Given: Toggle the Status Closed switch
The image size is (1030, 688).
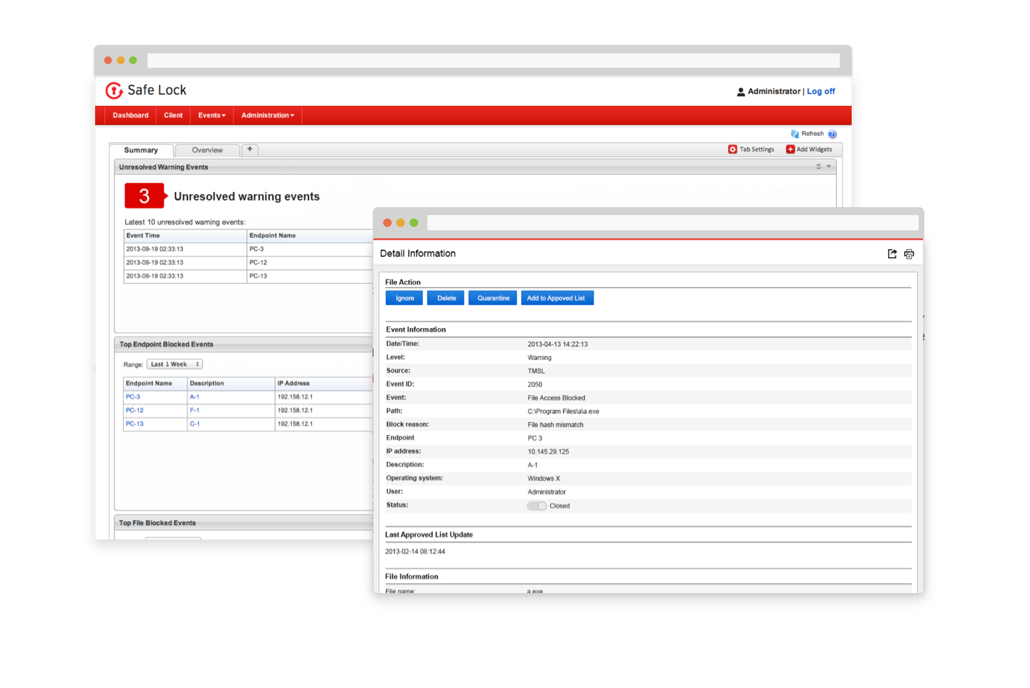Looking at the screenshot, I should pyautogui.click(x=537, y=505).
